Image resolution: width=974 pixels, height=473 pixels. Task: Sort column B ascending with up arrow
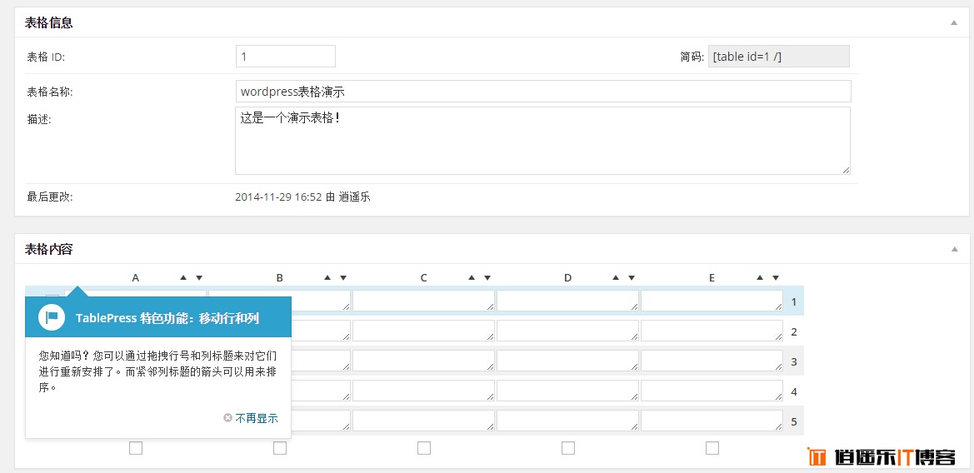pos(327,277)
